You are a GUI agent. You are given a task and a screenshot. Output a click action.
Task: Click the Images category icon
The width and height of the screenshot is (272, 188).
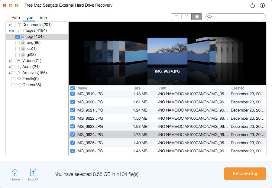19,31
